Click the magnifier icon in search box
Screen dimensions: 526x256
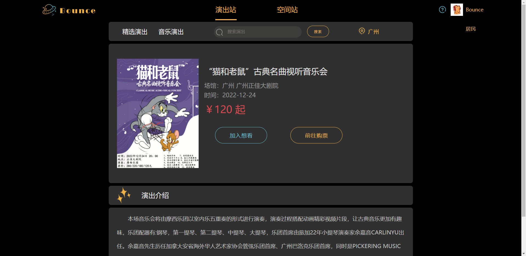[x=219, y=32]
